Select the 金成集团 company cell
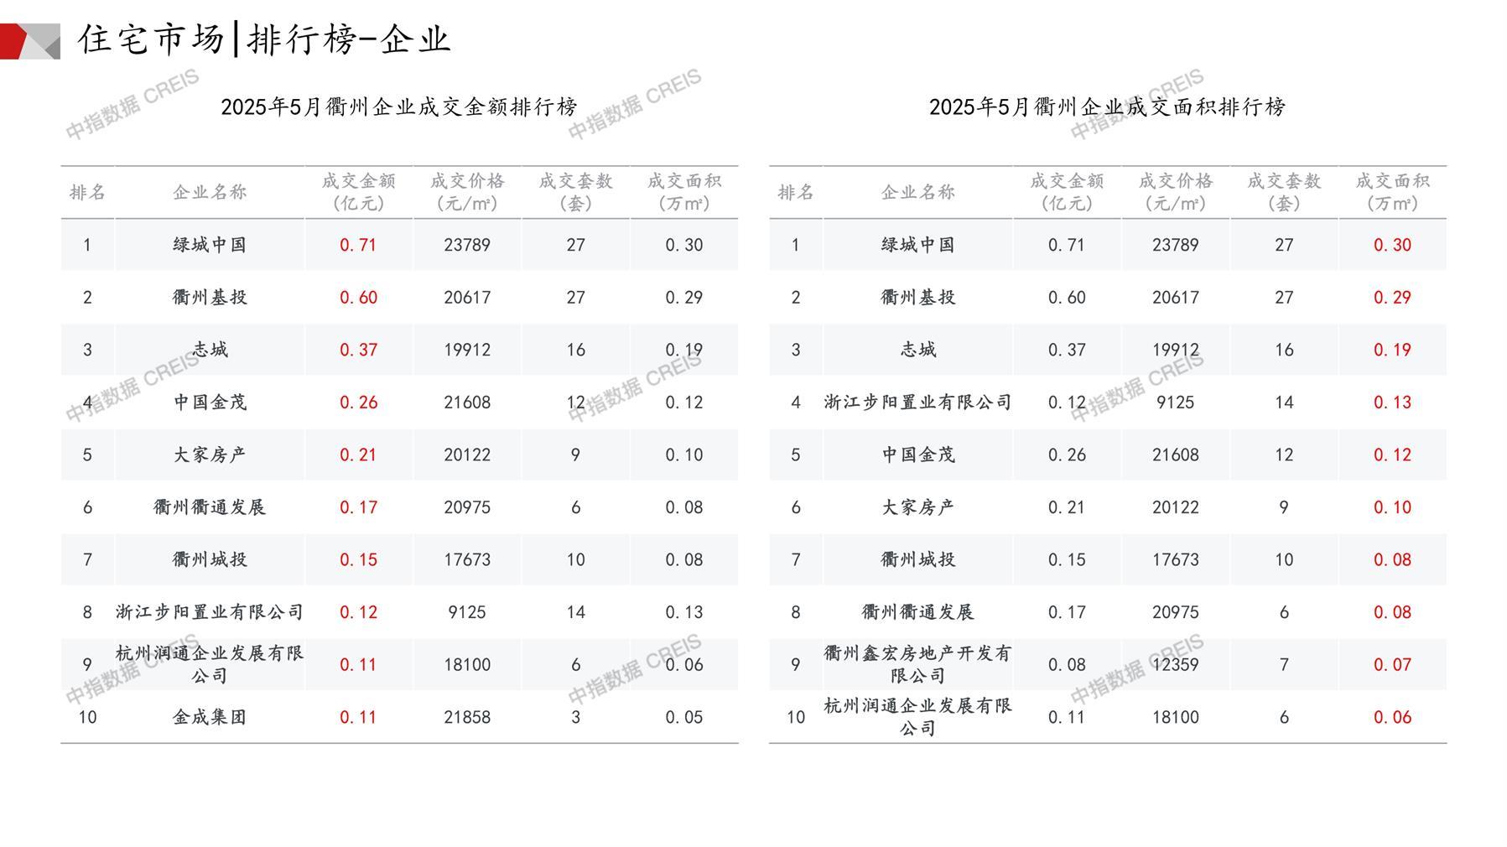Screen dimensions: 1507x847 tap(210, 717)
